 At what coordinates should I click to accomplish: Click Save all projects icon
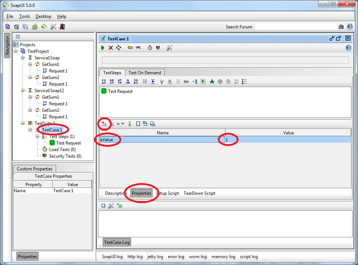25,27
